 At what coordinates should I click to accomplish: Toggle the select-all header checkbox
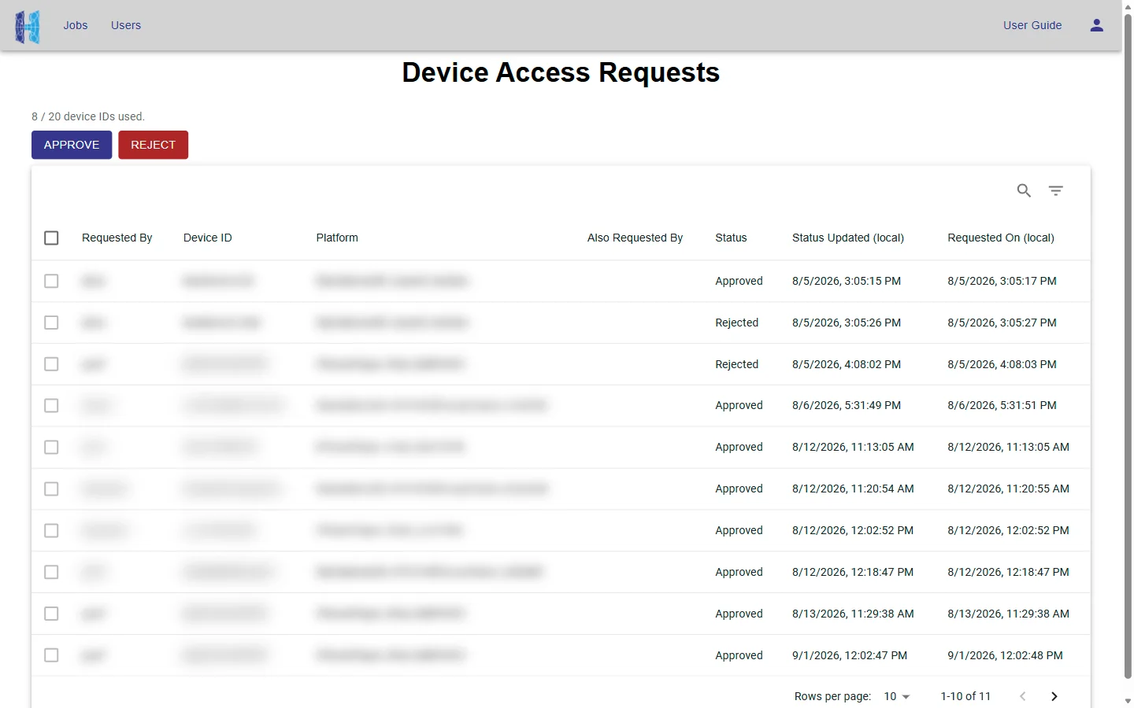coord(51,238)
